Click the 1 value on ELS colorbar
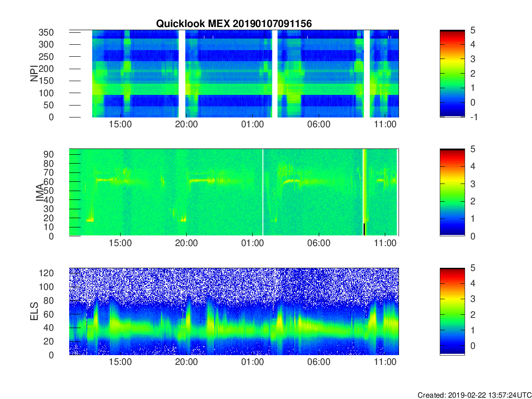 [473, 330]
